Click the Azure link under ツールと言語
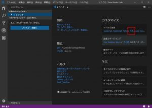This screenshot has height=108, width=152. (x=137, y=31)
